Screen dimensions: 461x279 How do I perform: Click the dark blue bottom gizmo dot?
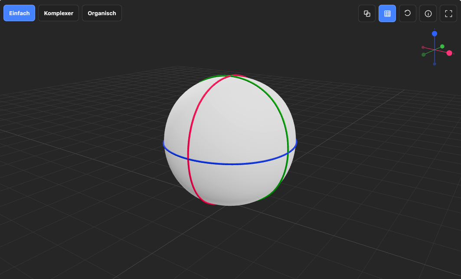pos(435,64)
